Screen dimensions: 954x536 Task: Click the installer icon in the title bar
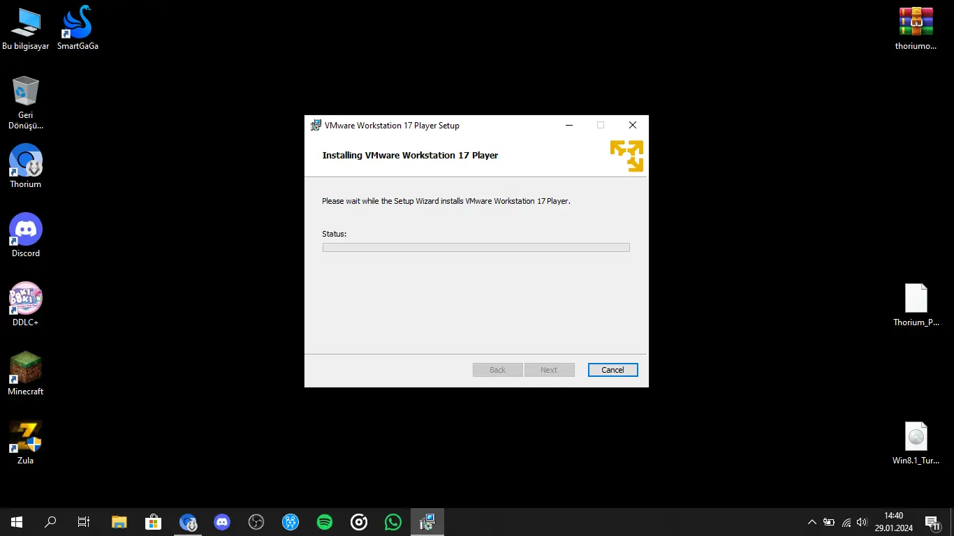316,126
